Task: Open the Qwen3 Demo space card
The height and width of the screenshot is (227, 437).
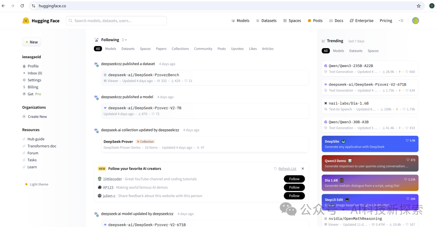Action: pos(370,163)
